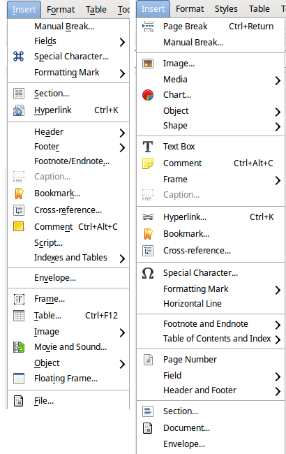Click the Omega Special Character icon
This screenshot has height=454, width=286.
click(x=148, y=273)
